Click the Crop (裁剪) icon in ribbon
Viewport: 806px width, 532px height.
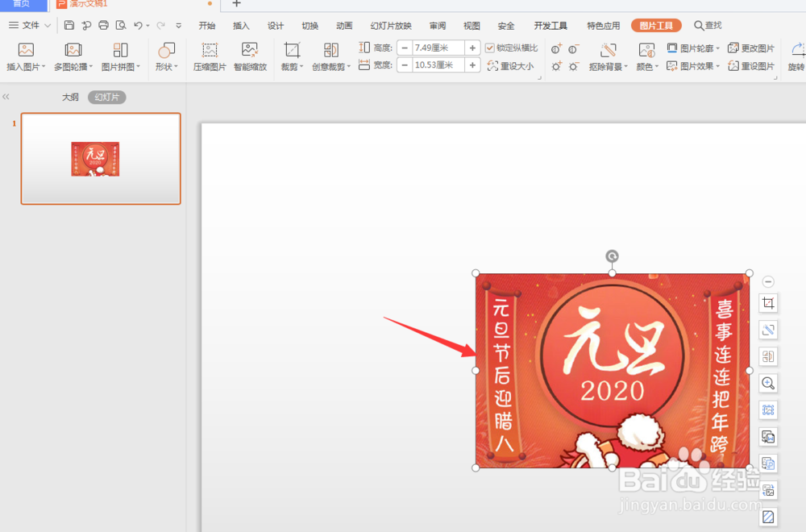point(292,50)
